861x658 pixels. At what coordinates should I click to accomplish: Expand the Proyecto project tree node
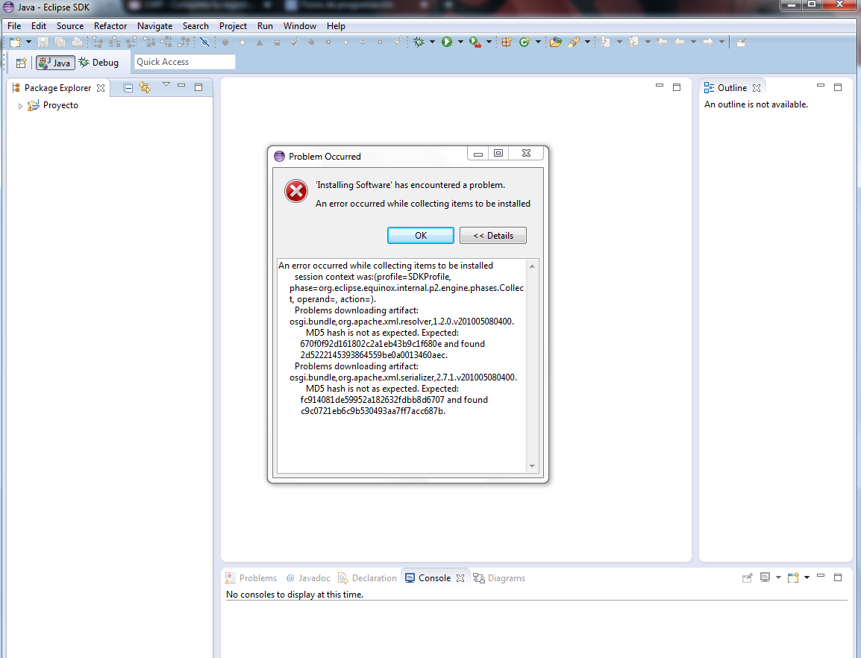point(20,106)
